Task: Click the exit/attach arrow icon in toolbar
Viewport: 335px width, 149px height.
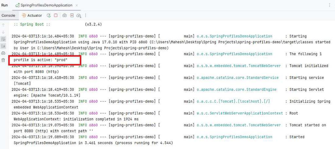Action: (72, 15)
